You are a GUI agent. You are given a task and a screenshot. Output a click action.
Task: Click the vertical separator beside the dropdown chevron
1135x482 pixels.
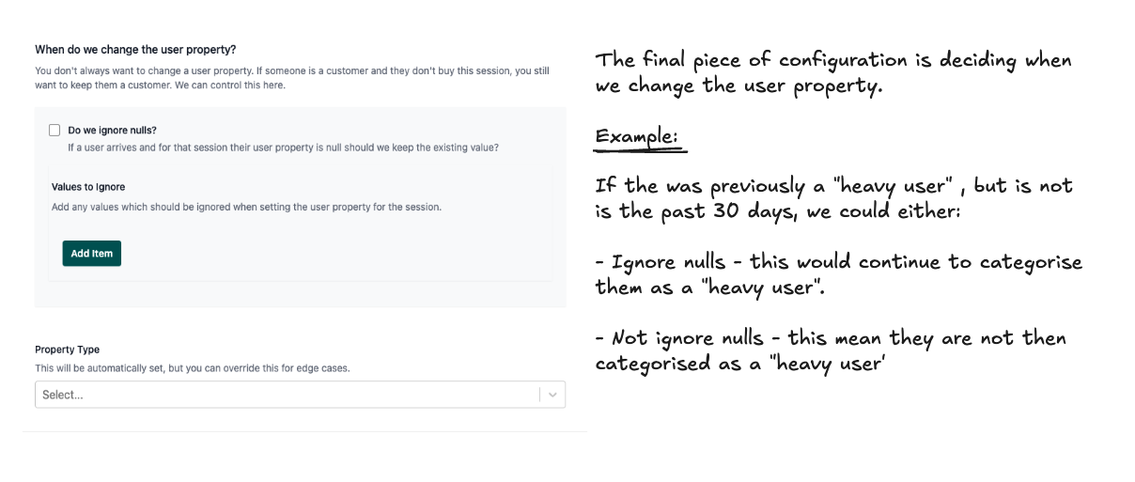click(x=539, y=395)
